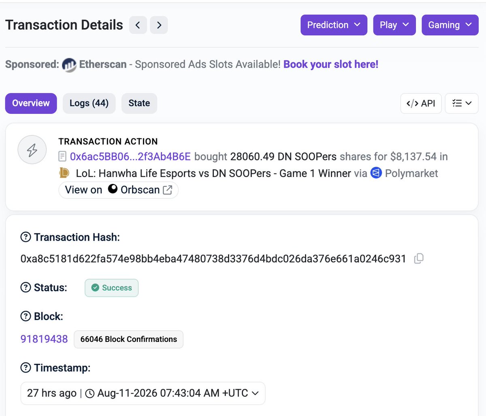
Task: Click the Status help icon
Action: click(x=26, y=288)
